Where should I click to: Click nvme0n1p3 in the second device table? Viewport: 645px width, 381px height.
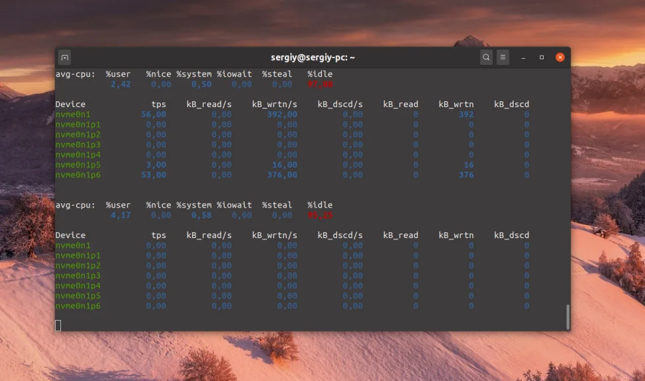click(77, 275)
